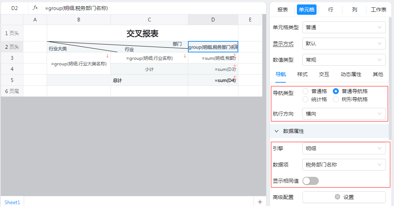
Task: Click the fx formula icon
Action: (35, 8)
